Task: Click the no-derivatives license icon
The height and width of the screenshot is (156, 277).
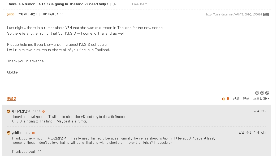Action: [262, 93]
